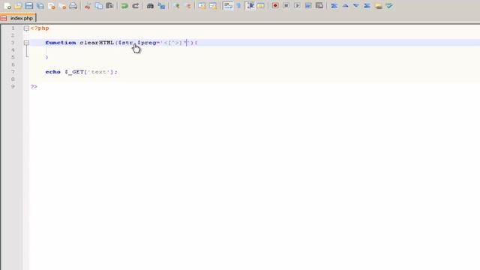This screenshot has height=270, width=480.
Task: Run macro multiple times icon
Action: (x=308, y=6)
